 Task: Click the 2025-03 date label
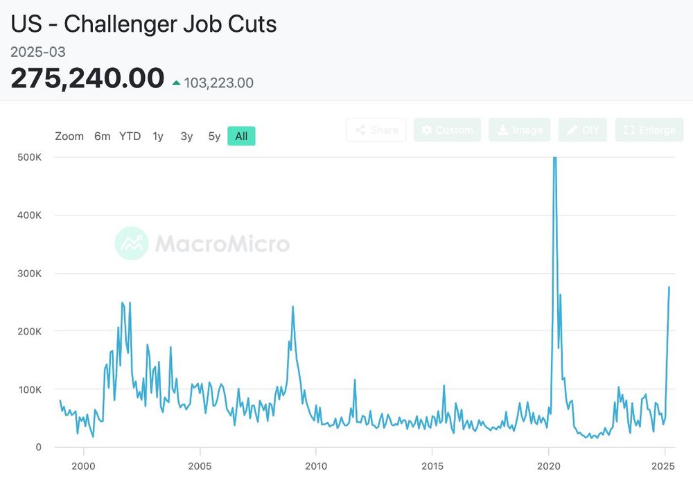click(x=38, y=53)
